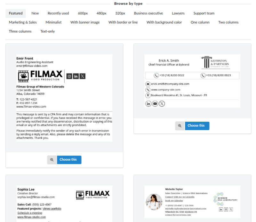Click LinkedIn circle icon in Erick Smith signature
Viewport: 256px width, 222px height.
[148, 104]
